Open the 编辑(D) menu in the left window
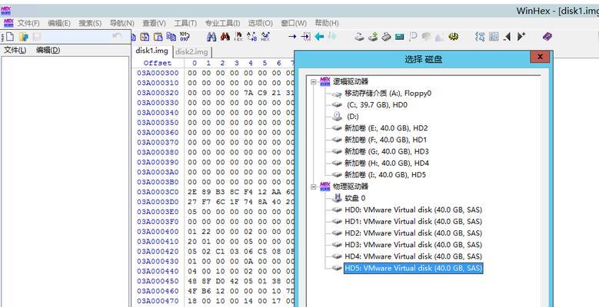Image resolution: width=599 pixels, height=307 pixels. 48,50
